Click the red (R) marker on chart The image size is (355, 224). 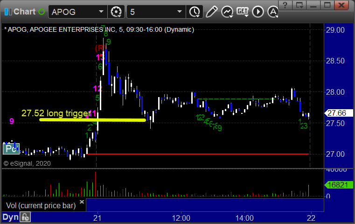coord(100,48)
